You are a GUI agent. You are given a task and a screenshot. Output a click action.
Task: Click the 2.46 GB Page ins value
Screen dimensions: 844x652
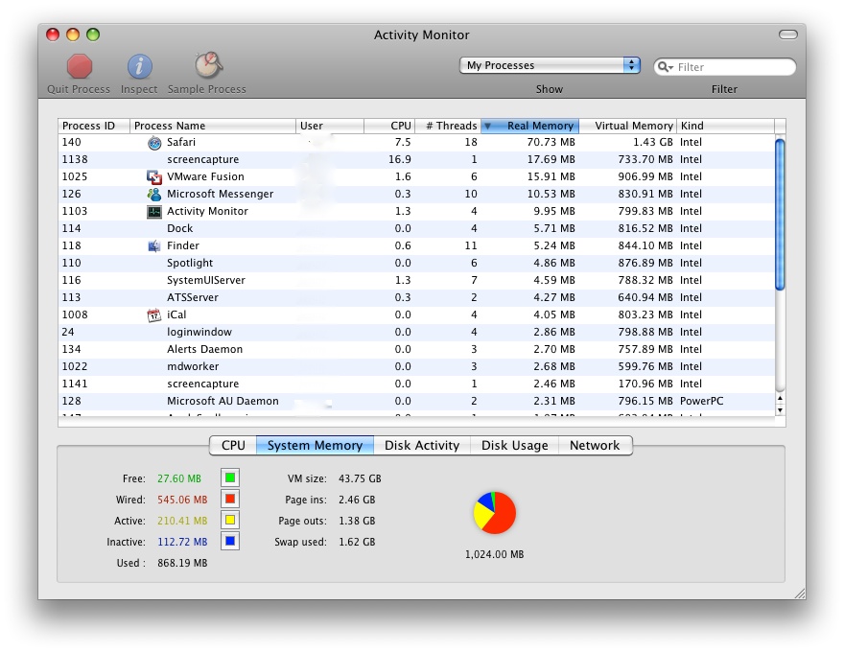pos(357,500)
